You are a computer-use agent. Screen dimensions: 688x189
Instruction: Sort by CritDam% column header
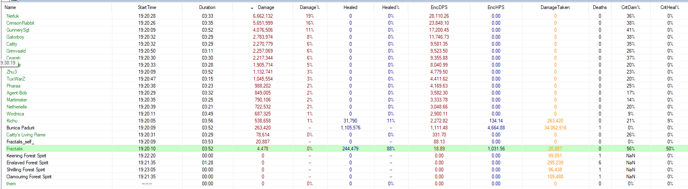point(630,7)
